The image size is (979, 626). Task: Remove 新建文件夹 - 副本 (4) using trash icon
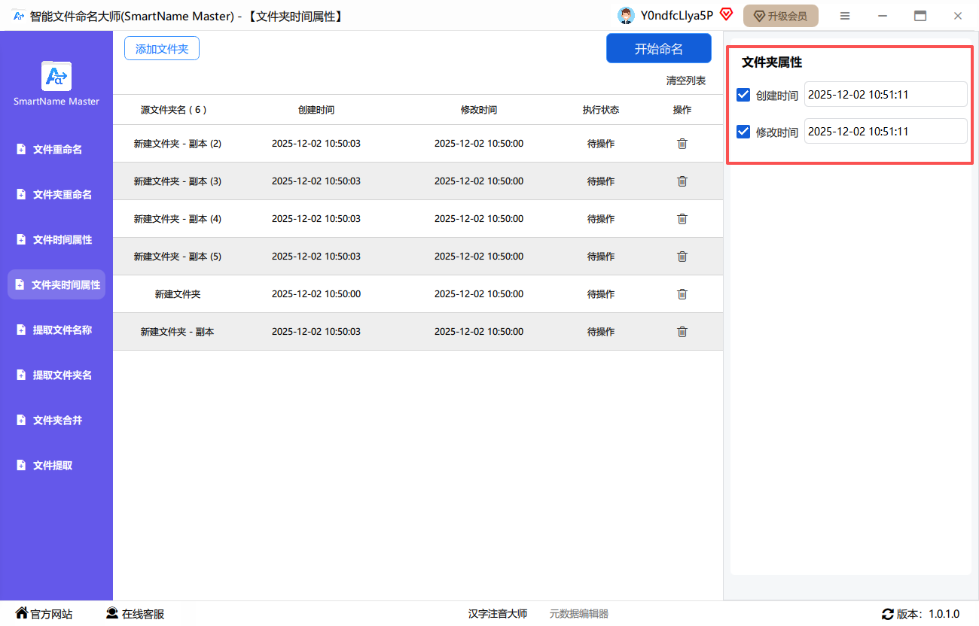click(x=682, y=219)
